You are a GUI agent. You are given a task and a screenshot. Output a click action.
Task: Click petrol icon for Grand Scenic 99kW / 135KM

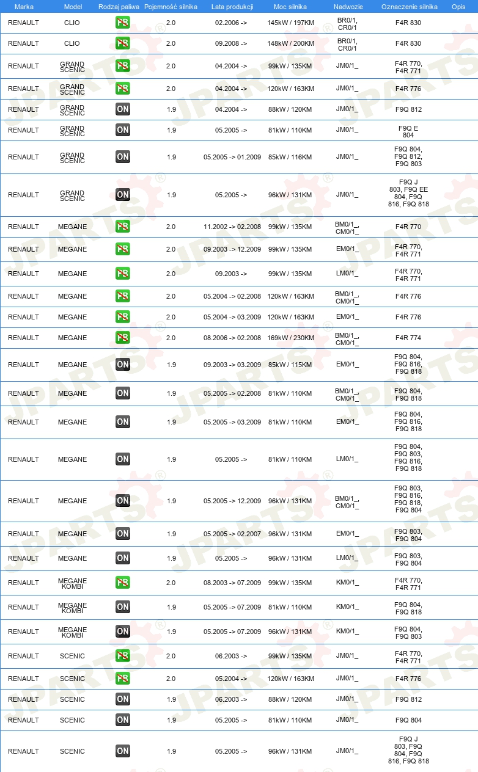(x=122, y=66)
